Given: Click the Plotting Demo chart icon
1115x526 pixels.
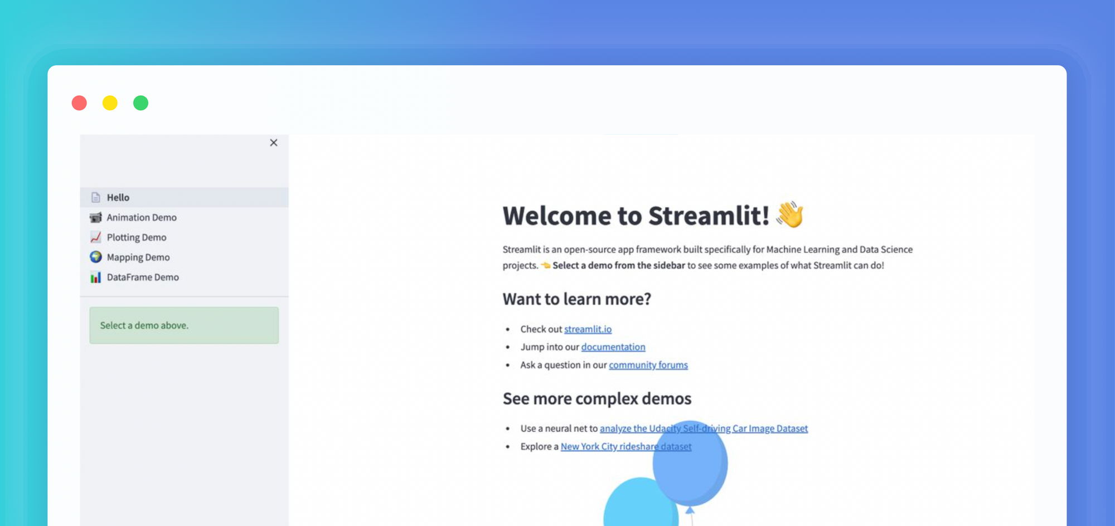Looking at the screenshot, I should [x=96, y=237].
